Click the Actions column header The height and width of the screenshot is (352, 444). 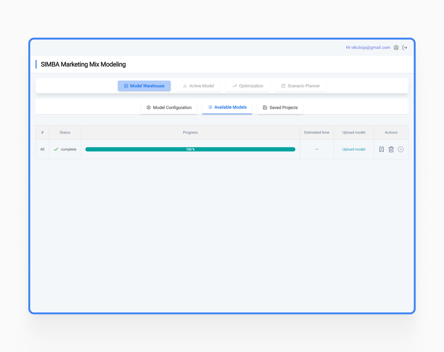[x=391, y=133]
